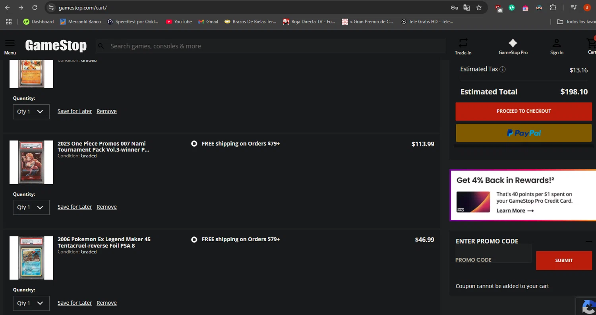Image resolution: width=596 pixels, height=315 pixels.
Task: Open uBlock Origin extension showing 45
Action: (499, 8)
